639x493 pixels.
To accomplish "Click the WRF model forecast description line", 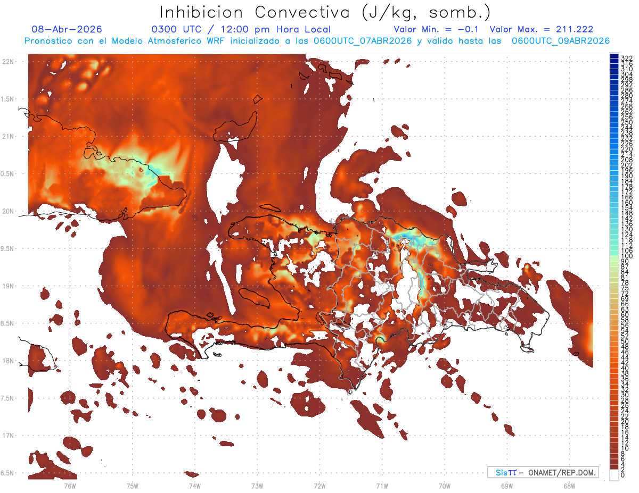I will click(x=317, y=41).
